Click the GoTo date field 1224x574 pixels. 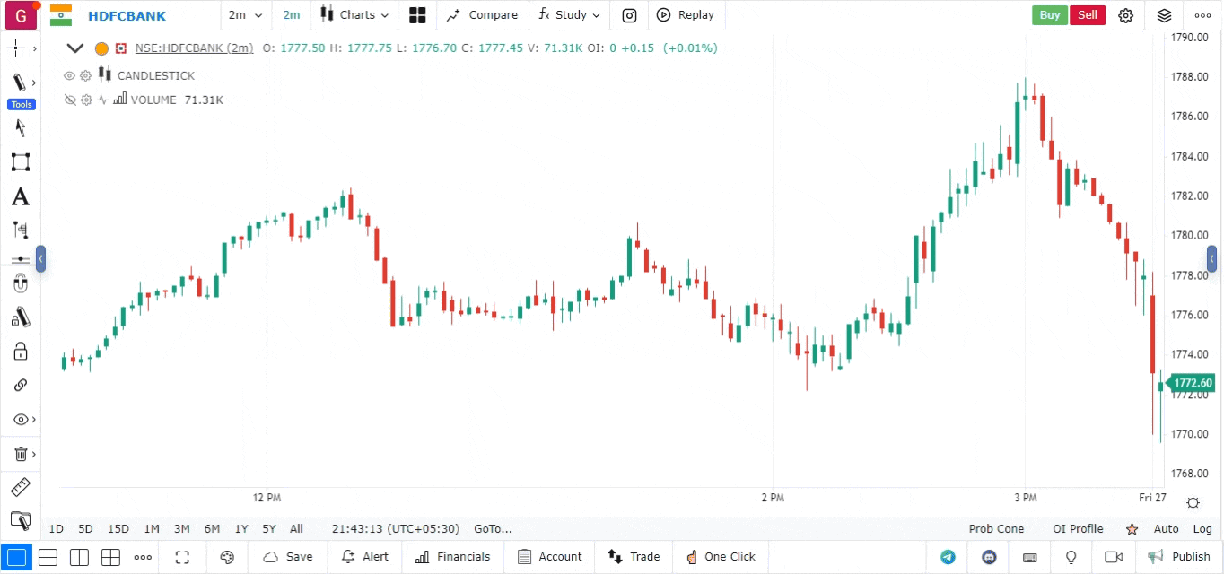(493, 529)
